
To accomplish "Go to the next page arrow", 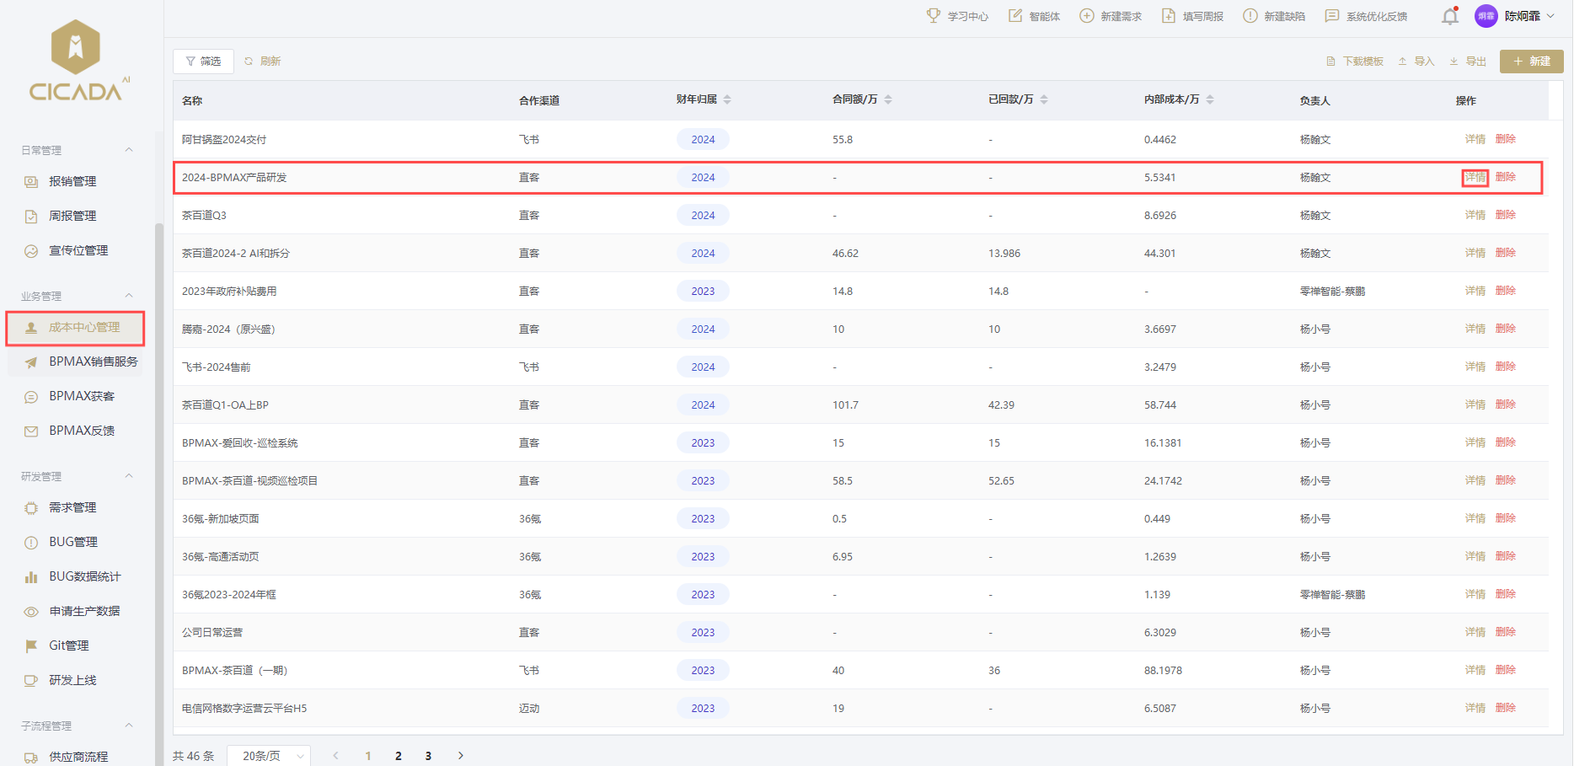I will tap(460, 756).
